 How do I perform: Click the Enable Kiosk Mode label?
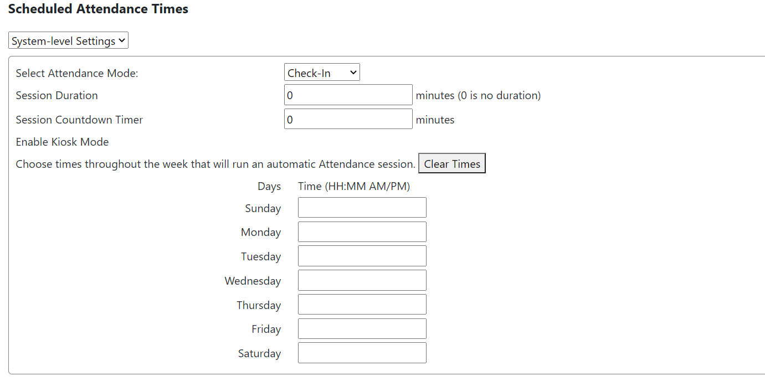(x=62, y=142)
